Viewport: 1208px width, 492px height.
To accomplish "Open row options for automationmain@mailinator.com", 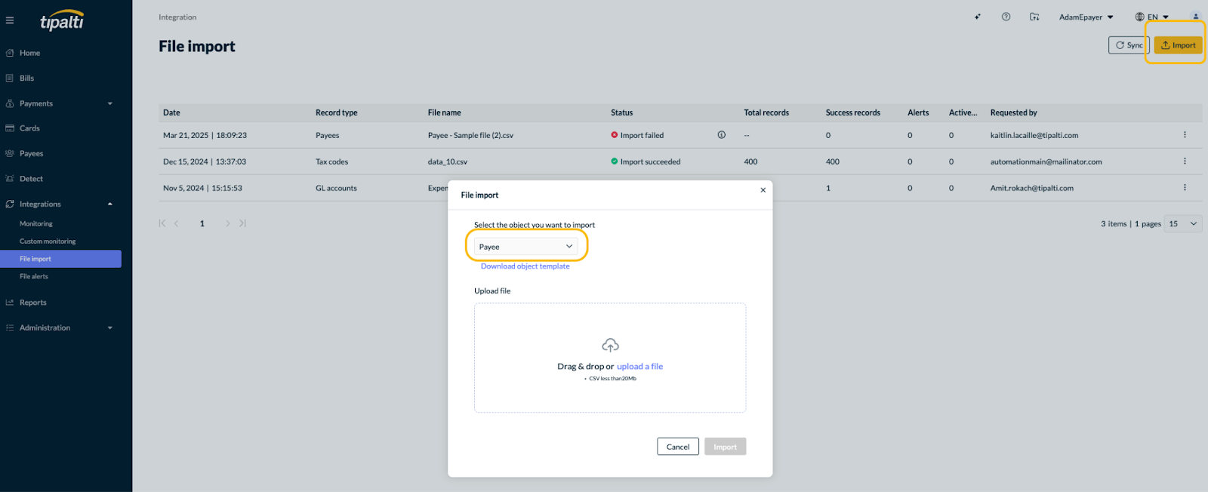I will (1185, 161).
